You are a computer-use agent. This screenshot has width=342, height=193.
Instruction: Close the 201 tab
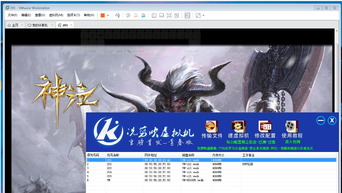coord(71,25)
